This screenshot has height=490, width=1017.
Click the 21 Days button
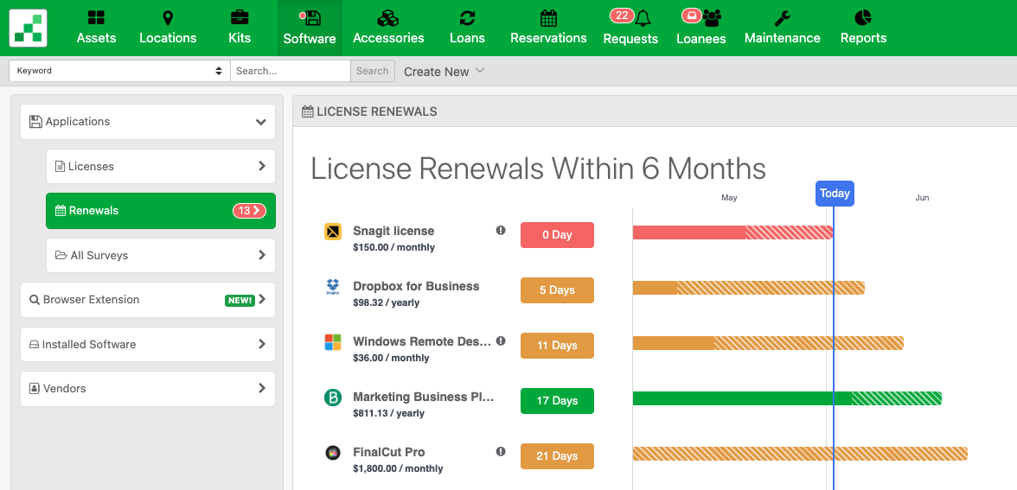tap(557, 456)
